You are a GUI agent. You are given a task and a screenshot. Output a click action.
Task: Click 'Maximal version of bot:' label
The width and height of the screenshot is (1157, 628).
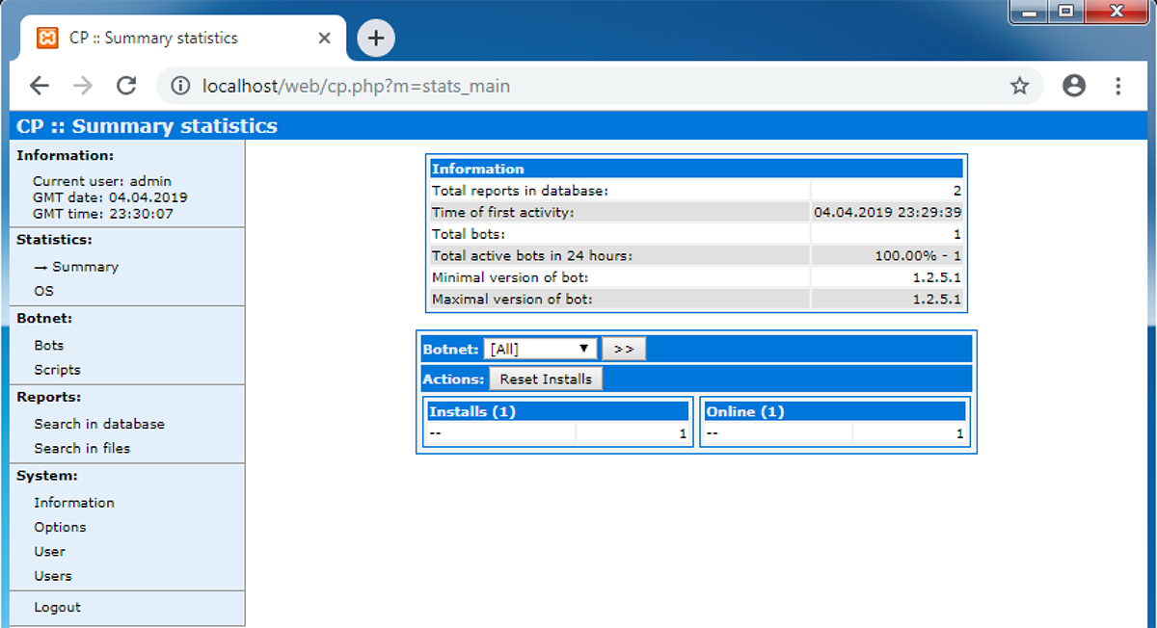click(x=512, y=300)
